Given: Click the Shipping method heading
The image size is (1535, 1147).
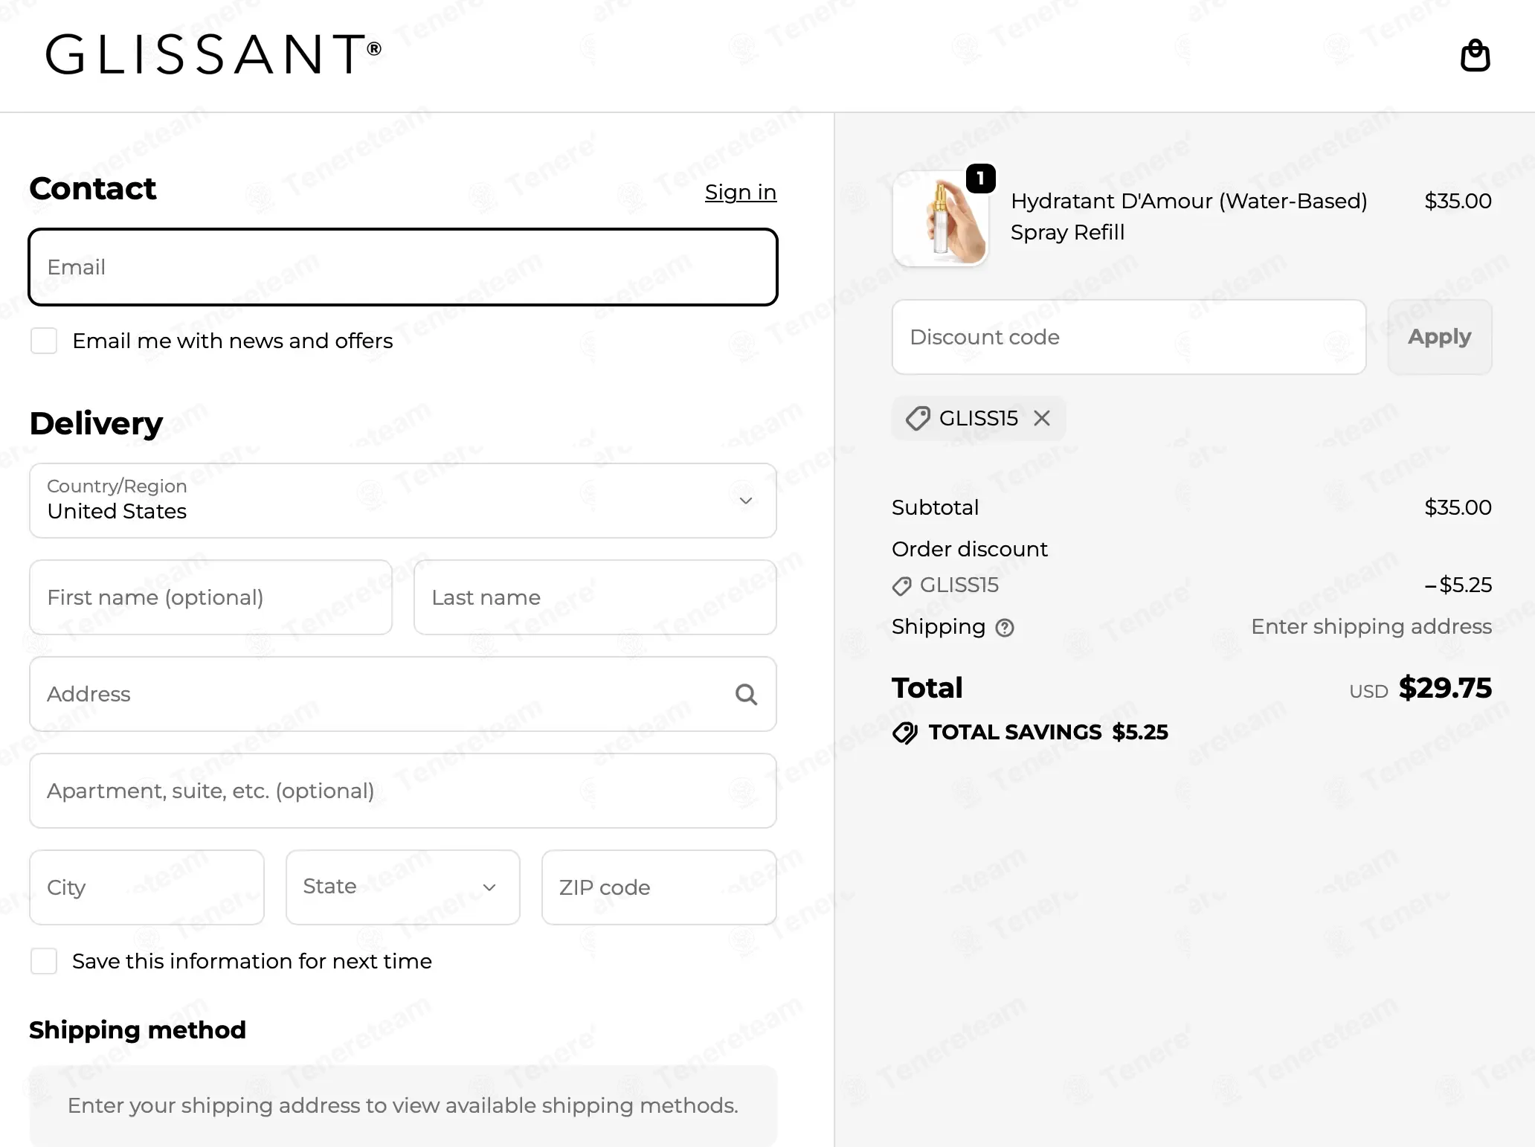Looking at the screenshot, I should [138, 1030].
